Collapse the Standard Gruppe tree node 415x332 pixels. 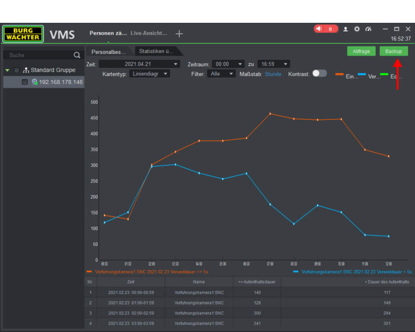7,71
